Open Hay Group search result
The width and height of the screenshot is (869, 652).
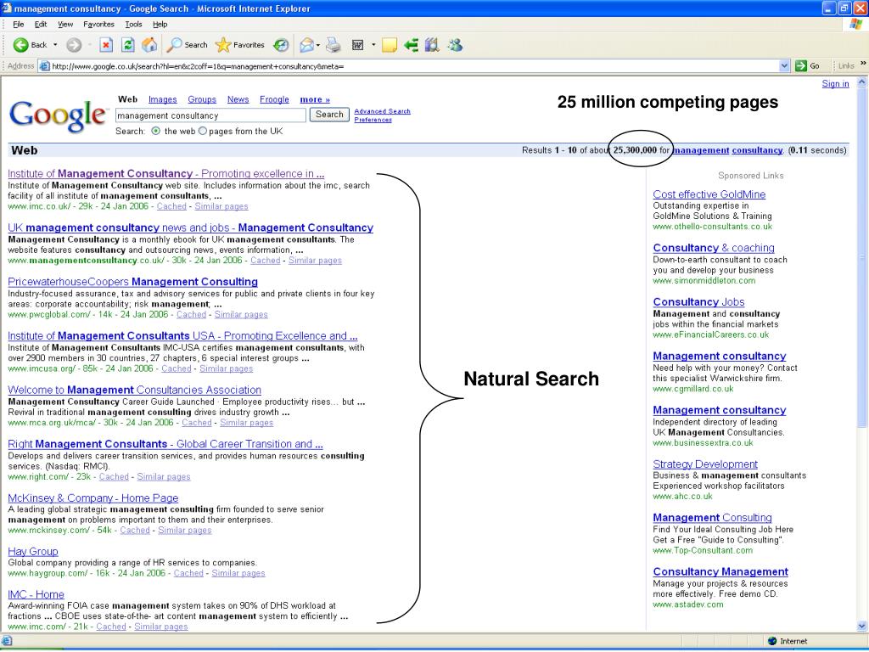(33, 551)
